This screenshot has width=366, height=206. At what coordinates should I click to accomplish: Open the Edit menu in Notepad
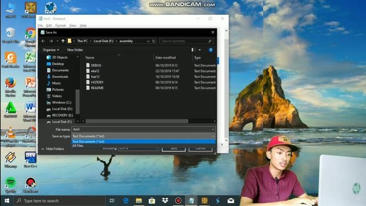(x=49, y=25)
